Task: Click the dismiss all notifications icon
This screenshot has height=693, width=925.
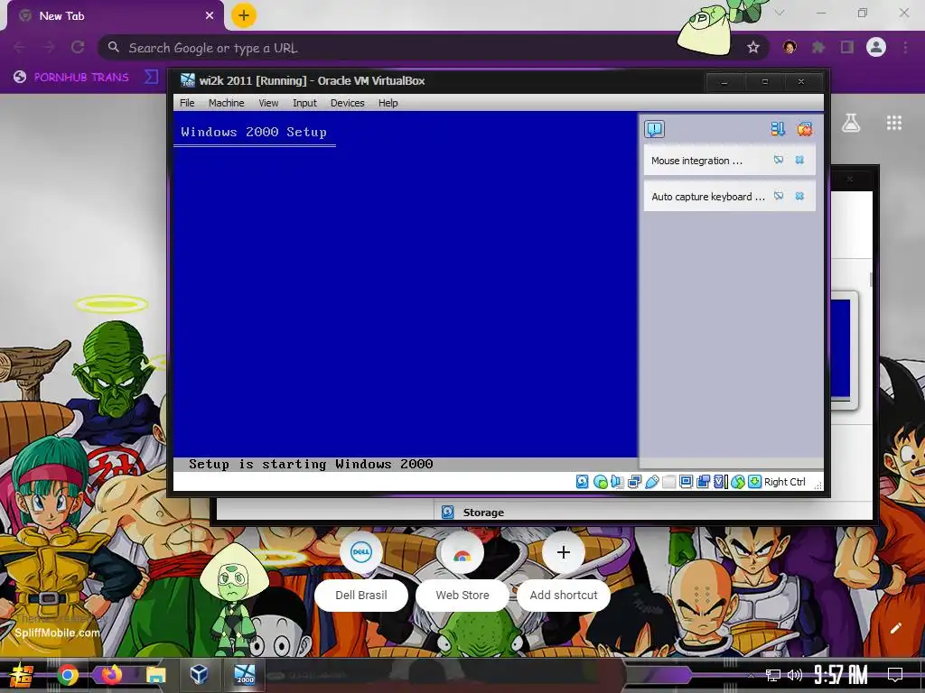Action: point(805,129)
